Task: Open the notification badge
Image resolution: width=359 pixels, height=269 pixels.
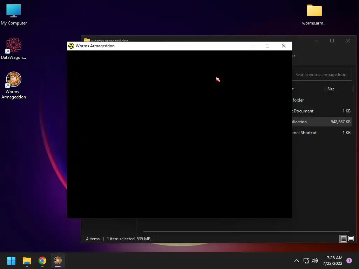Action: coord(349,261)
